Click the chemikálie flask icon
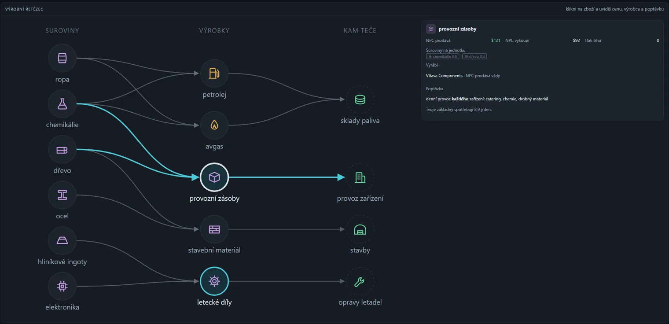The width and height of the screenshot is (669, 324). 62,103
